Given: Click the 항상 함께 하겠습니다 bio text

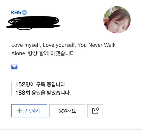Looking at the screenshot, I should (52, 53).
